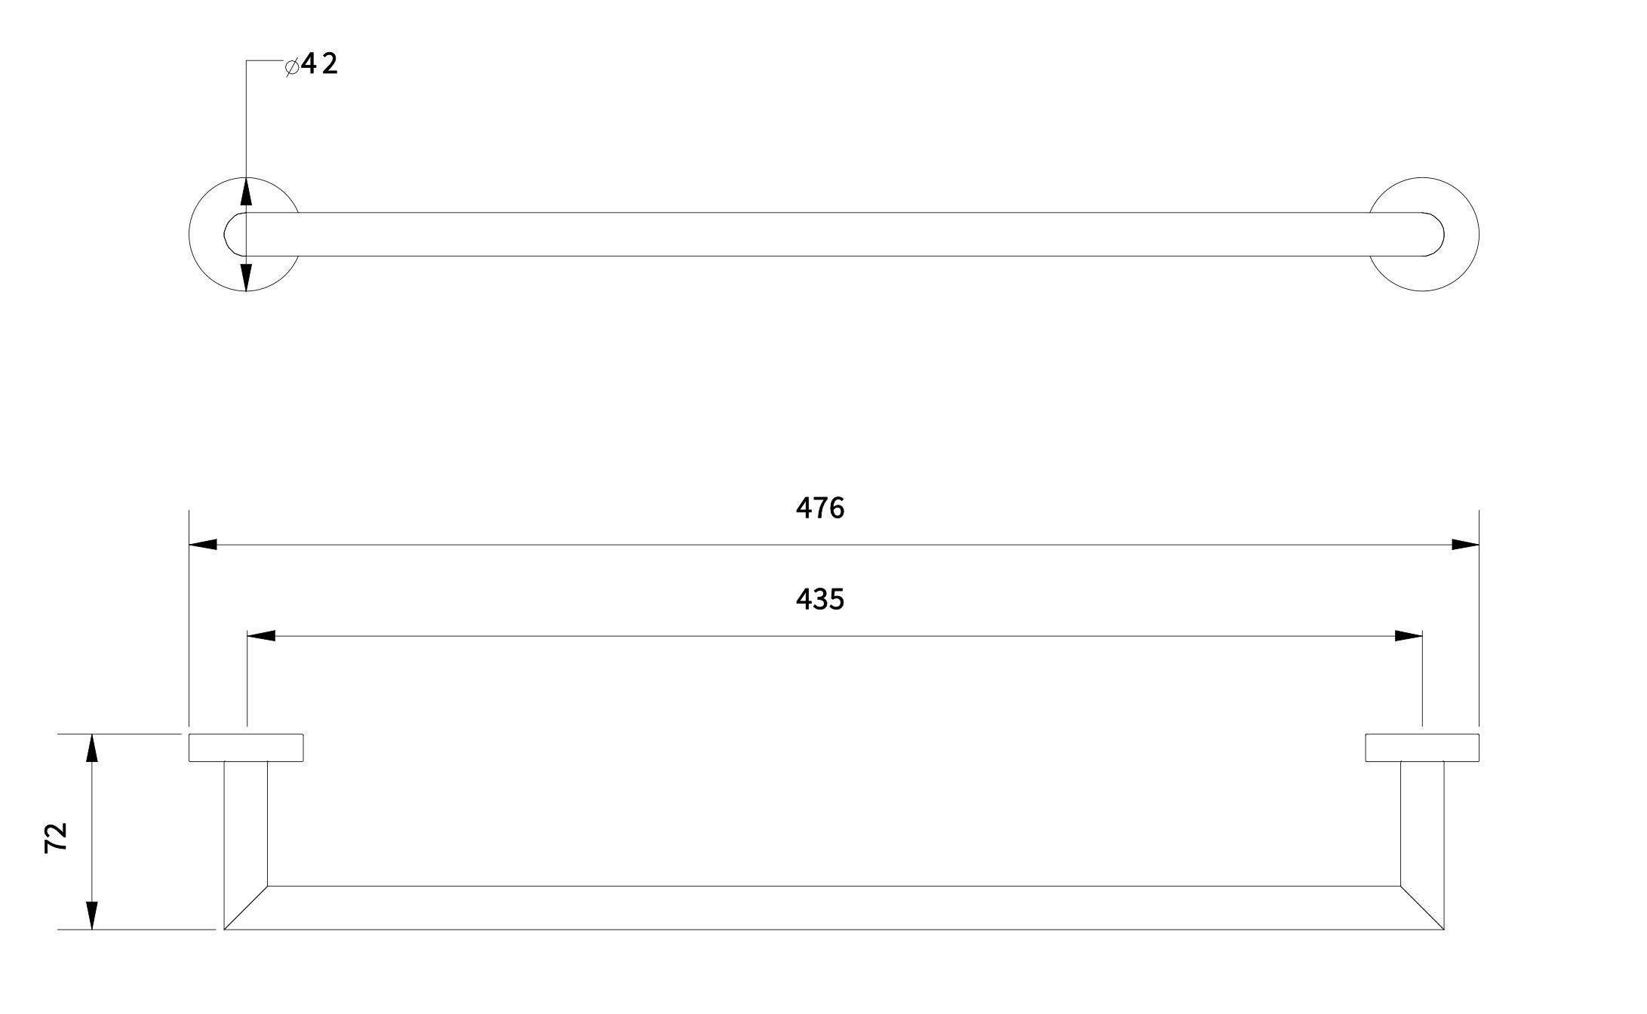Select the right rectangular mounting plate
Image resolution: width=1647 pixels, height=1014 pixels.
[1422, 747]
